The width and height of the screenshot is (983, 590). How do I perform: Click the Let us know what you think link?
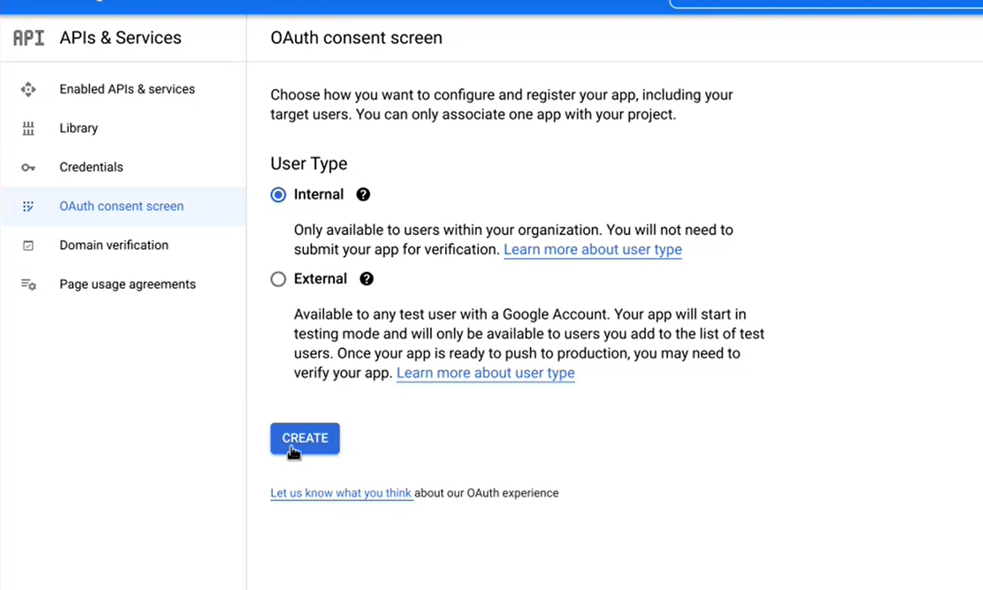[x=341, y=493]
